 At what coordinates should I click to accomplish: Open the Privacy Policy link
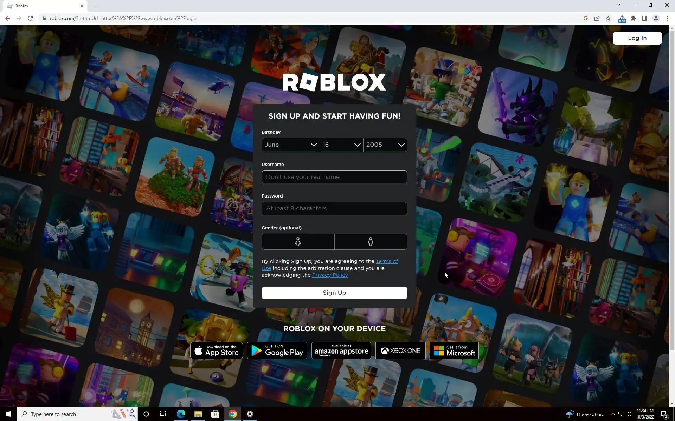pos(330,275)
